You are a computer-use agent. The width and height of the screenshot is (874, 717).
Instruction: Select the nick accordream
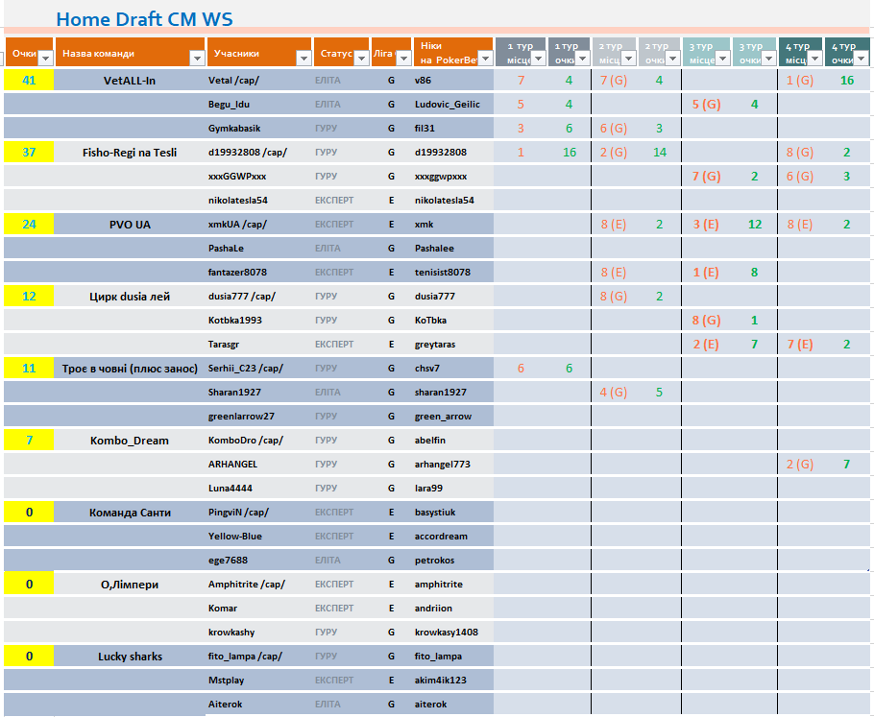point(441,536)
